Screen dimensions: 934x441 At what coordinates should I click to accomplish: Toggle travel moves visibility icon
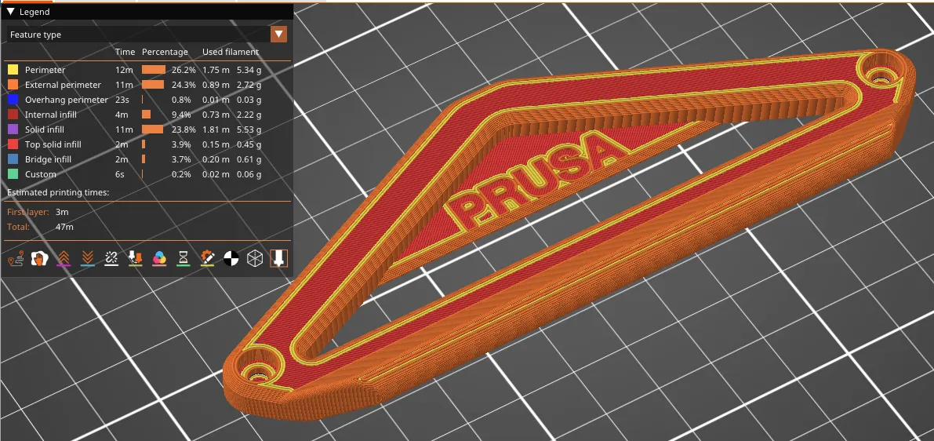16,258
